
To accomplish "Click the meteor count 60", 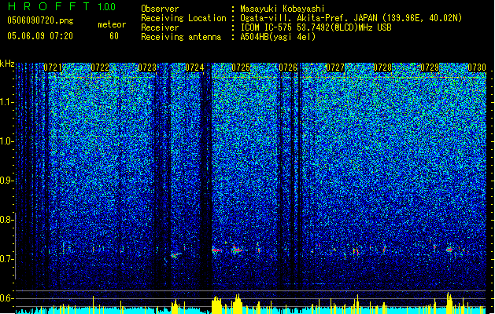I will [114, 36].
